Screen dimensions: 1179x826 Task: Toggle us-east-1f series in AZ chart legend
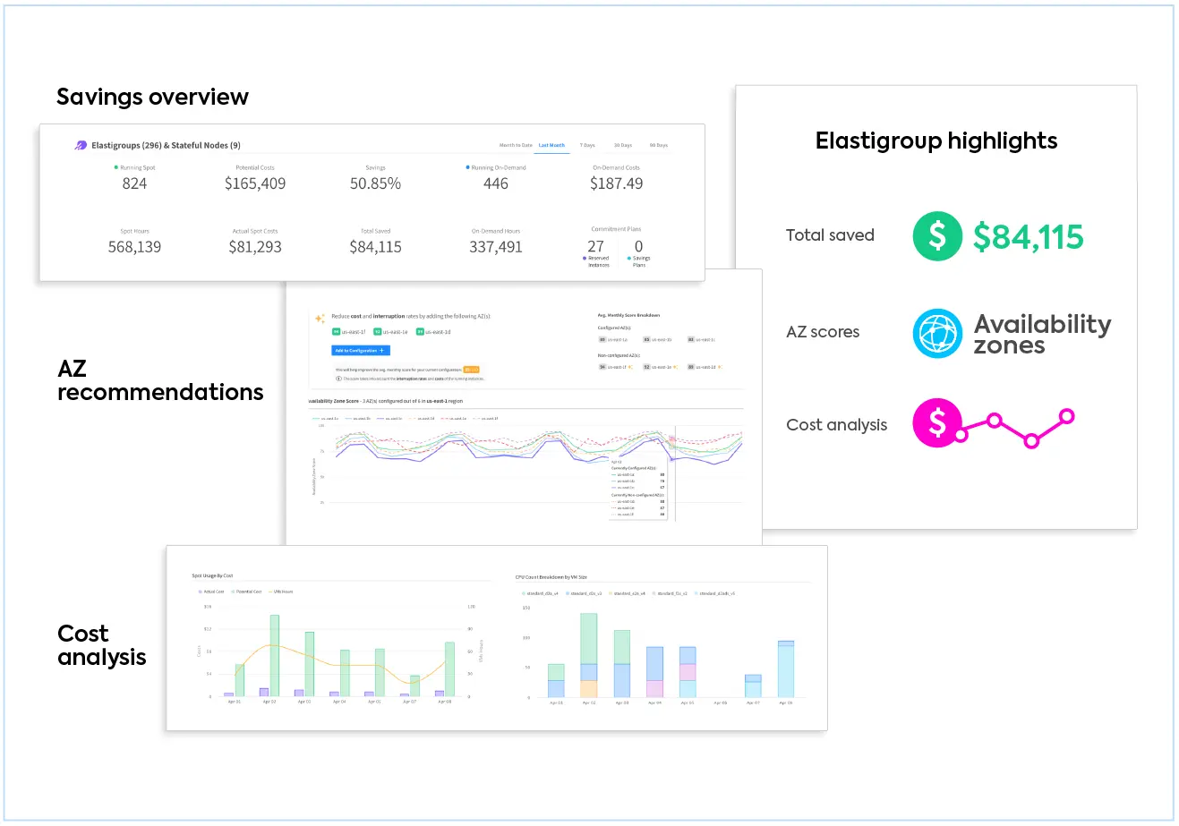click(487, 418)
